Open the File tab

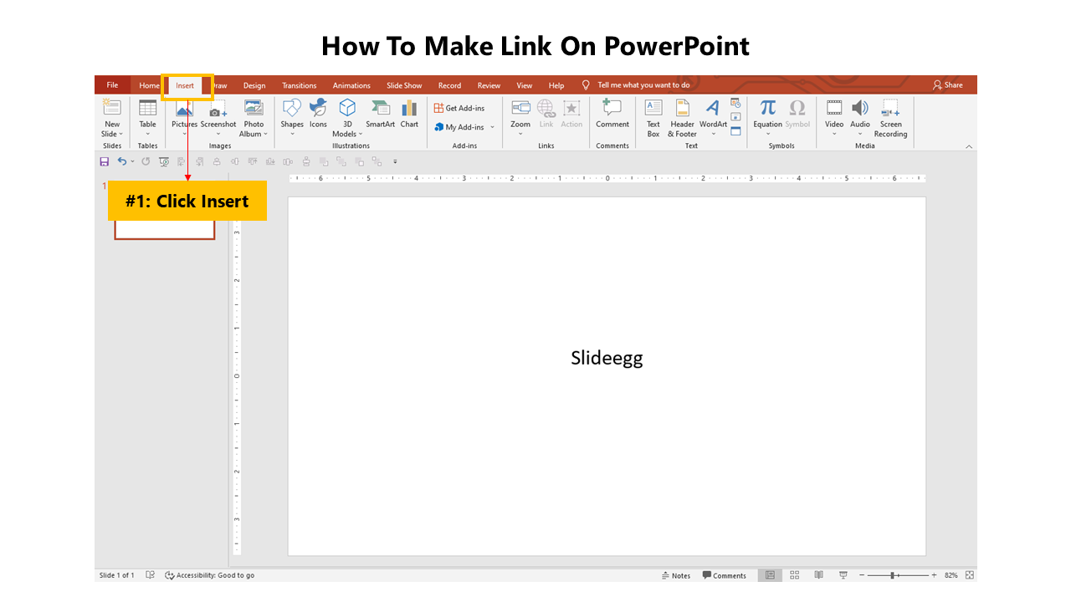click(x=112, y=85)
